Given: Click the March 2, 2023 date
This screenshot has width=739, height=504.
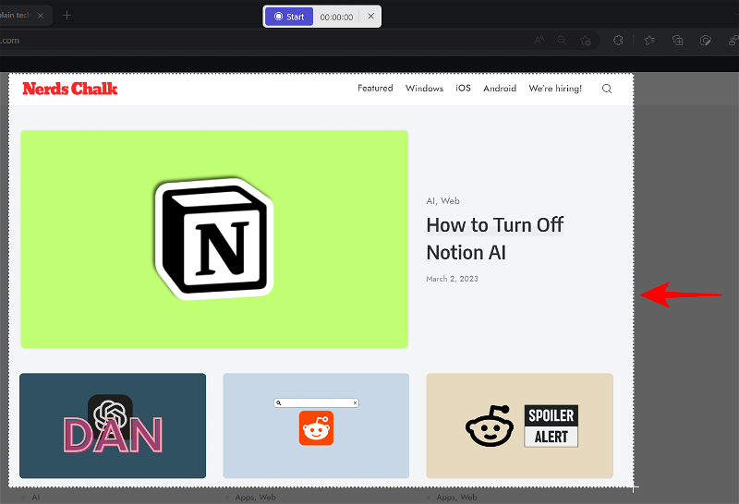Looking at the screenshot, I should (x=452, y=279).
